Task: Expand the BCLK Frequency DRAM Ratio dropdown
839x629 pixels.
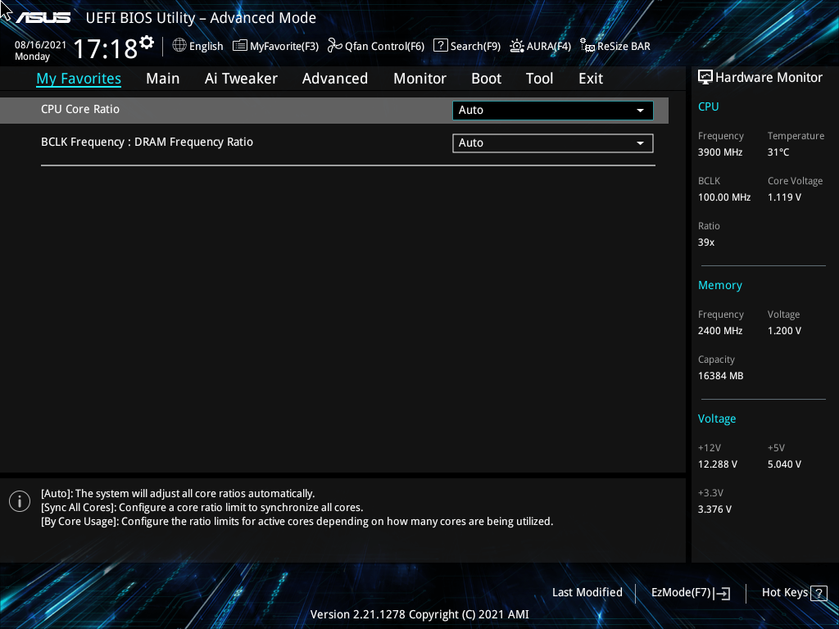Action: point(553,143)
